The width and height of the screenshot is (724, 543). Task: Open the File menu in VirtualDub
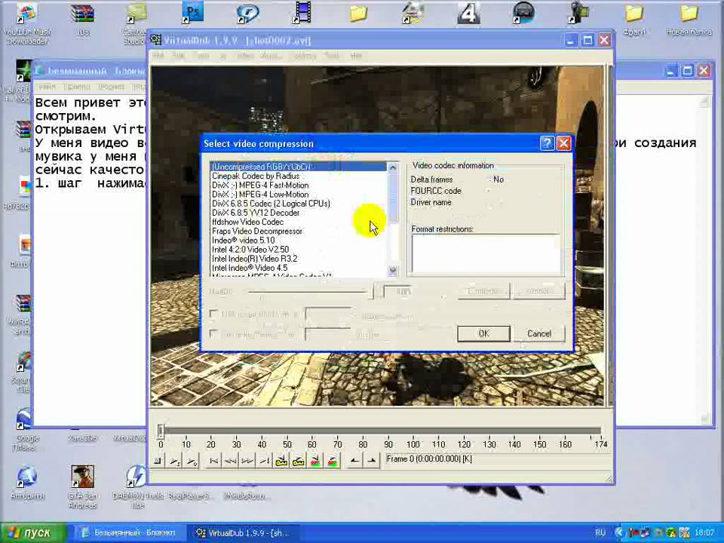158,56
